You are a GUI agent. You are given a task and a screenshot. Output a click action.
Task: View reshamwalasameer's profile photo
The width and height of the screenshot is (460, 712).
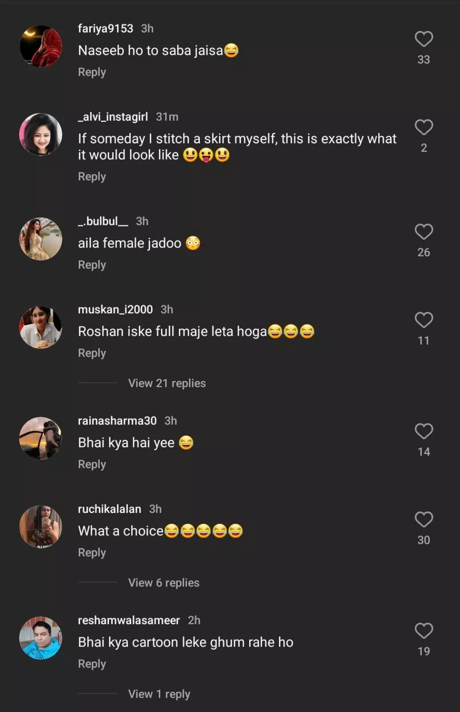tap(41, 638)
